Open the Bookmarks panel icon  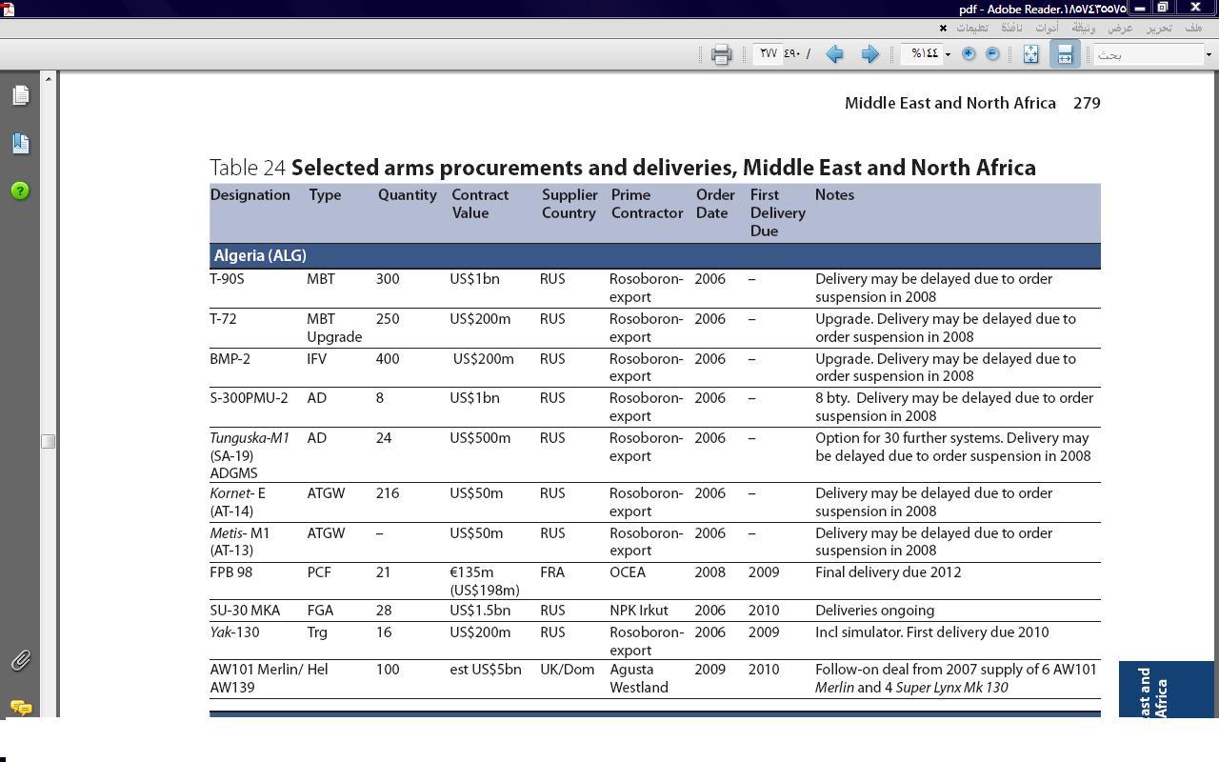[x=20, y=143]
